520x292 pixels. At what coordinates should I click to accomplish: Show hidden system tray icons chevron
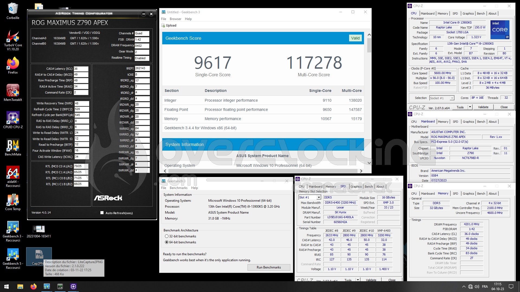[x=464, y=287]
